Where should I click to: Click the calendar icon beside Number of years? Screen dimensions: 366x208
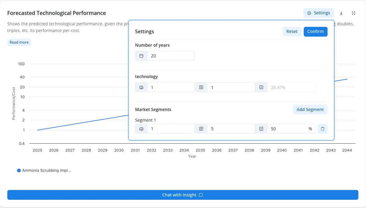[x=141, y=56]
